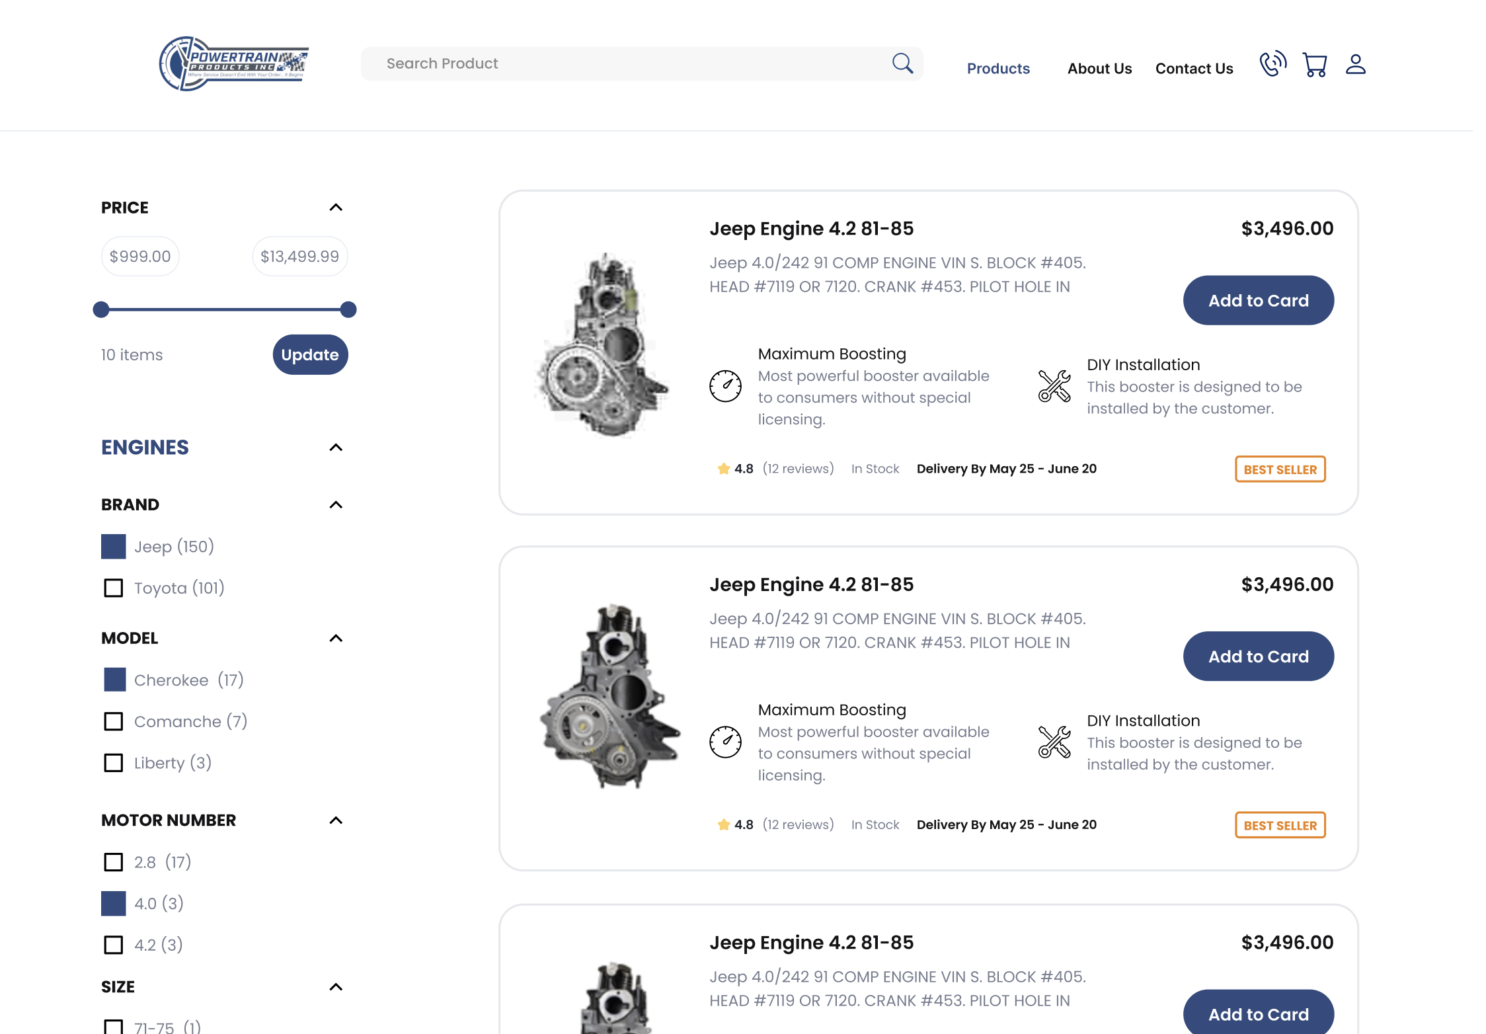Open the shopping cart icon
Screen dimensions: 1486x1034
click(x=1315, y=65)
